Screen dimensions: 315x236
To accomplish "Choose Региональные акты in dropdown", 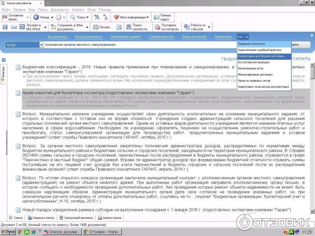I will pos(264,68).
